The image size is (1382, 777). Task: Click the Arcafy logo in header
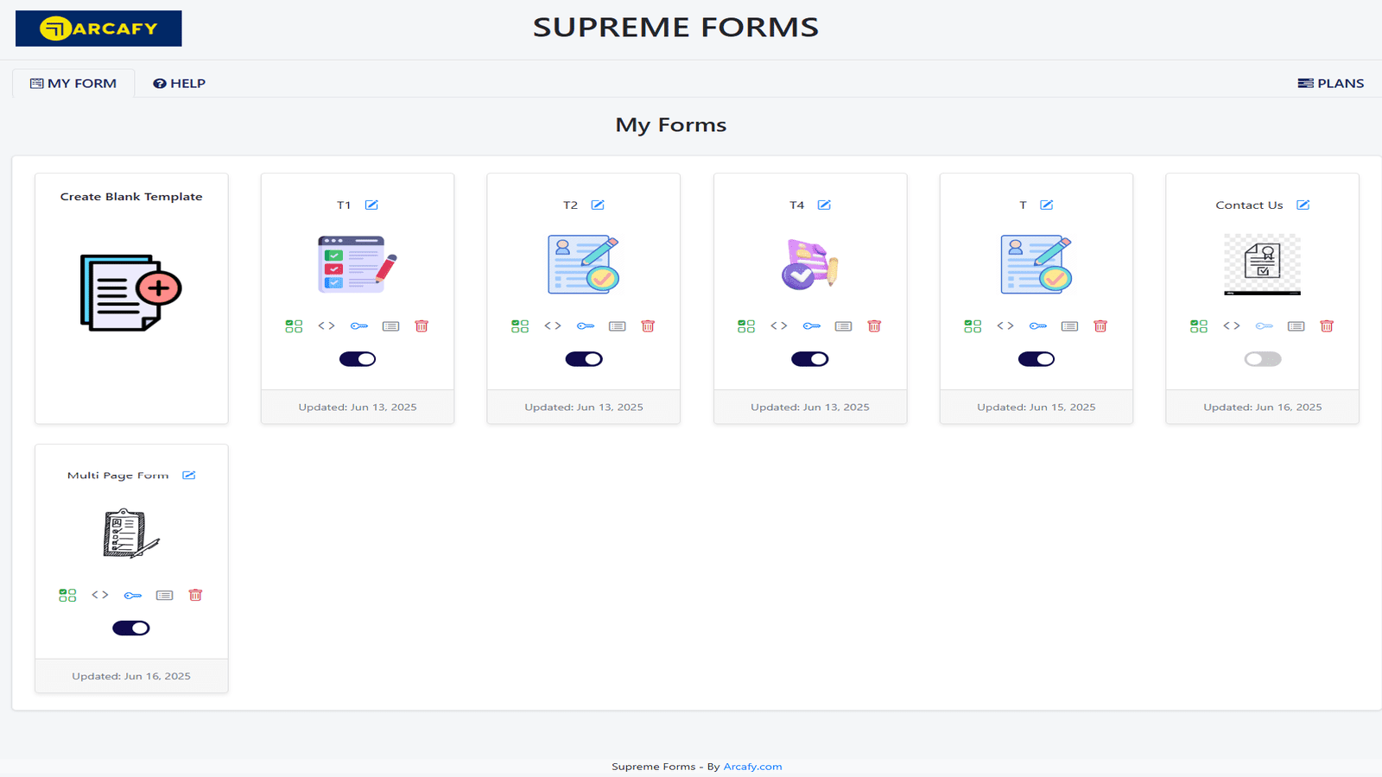click(x=98, y=28)
